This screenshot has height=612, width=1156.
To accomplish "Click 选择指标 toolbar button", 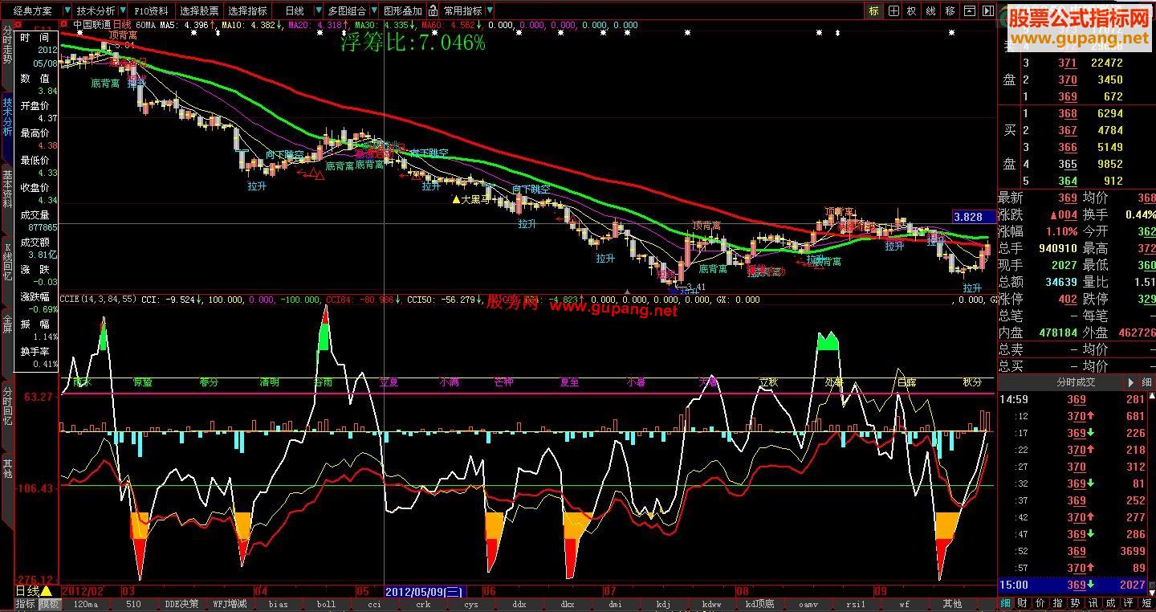I will click(247, 11).
